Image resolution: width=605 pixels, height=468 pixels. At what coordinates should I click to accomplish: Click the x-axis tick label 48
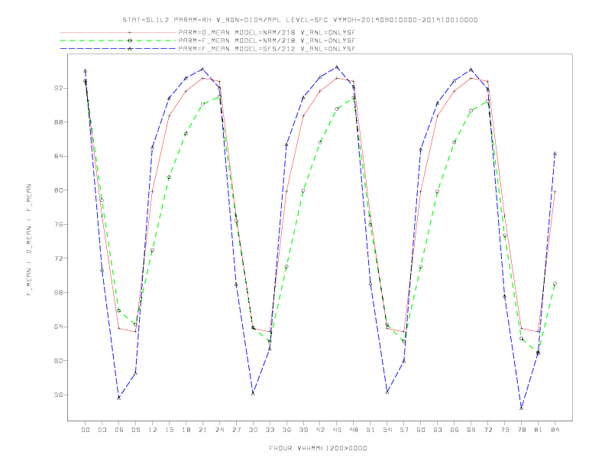tap(354, 430)
